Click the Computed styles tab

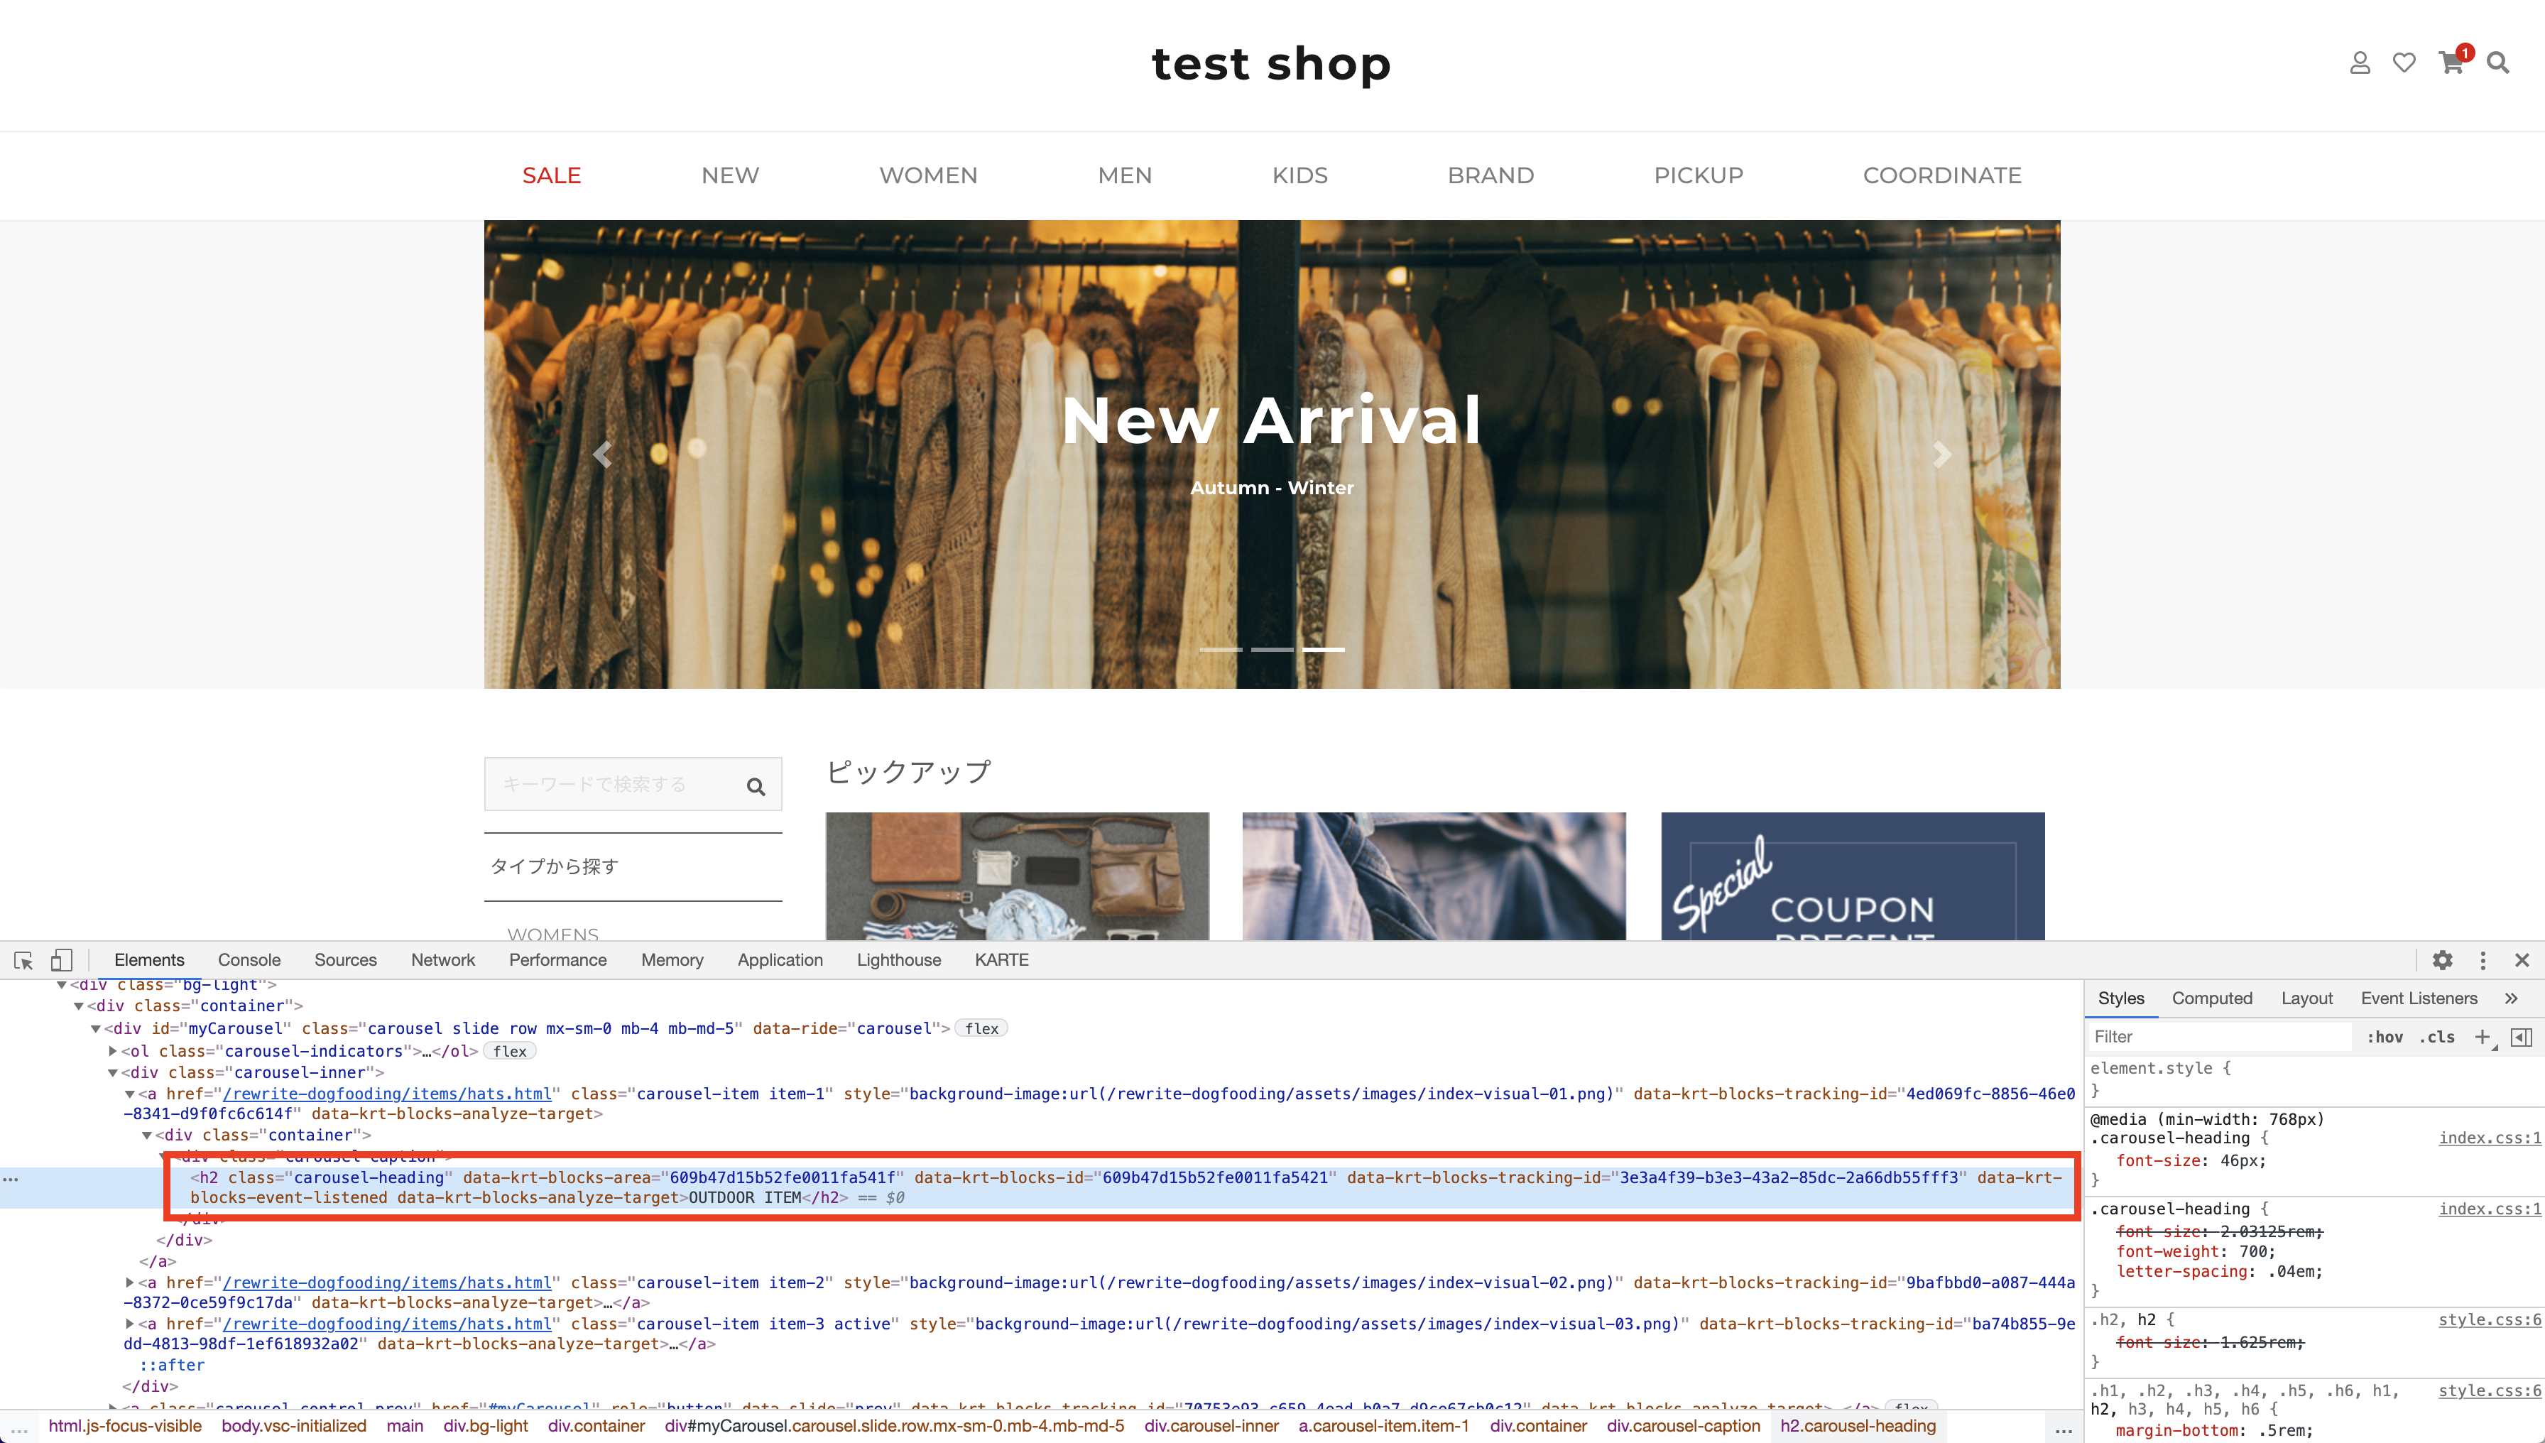(2211, 998)
